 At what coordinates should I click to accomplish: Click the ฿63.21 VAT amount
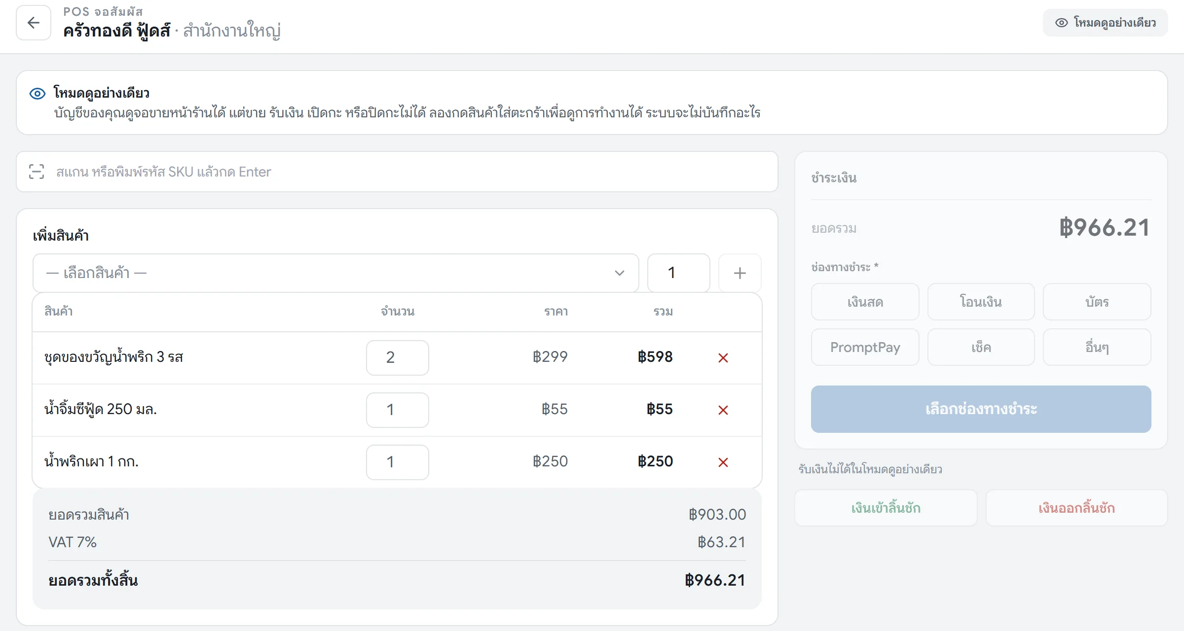721,542
